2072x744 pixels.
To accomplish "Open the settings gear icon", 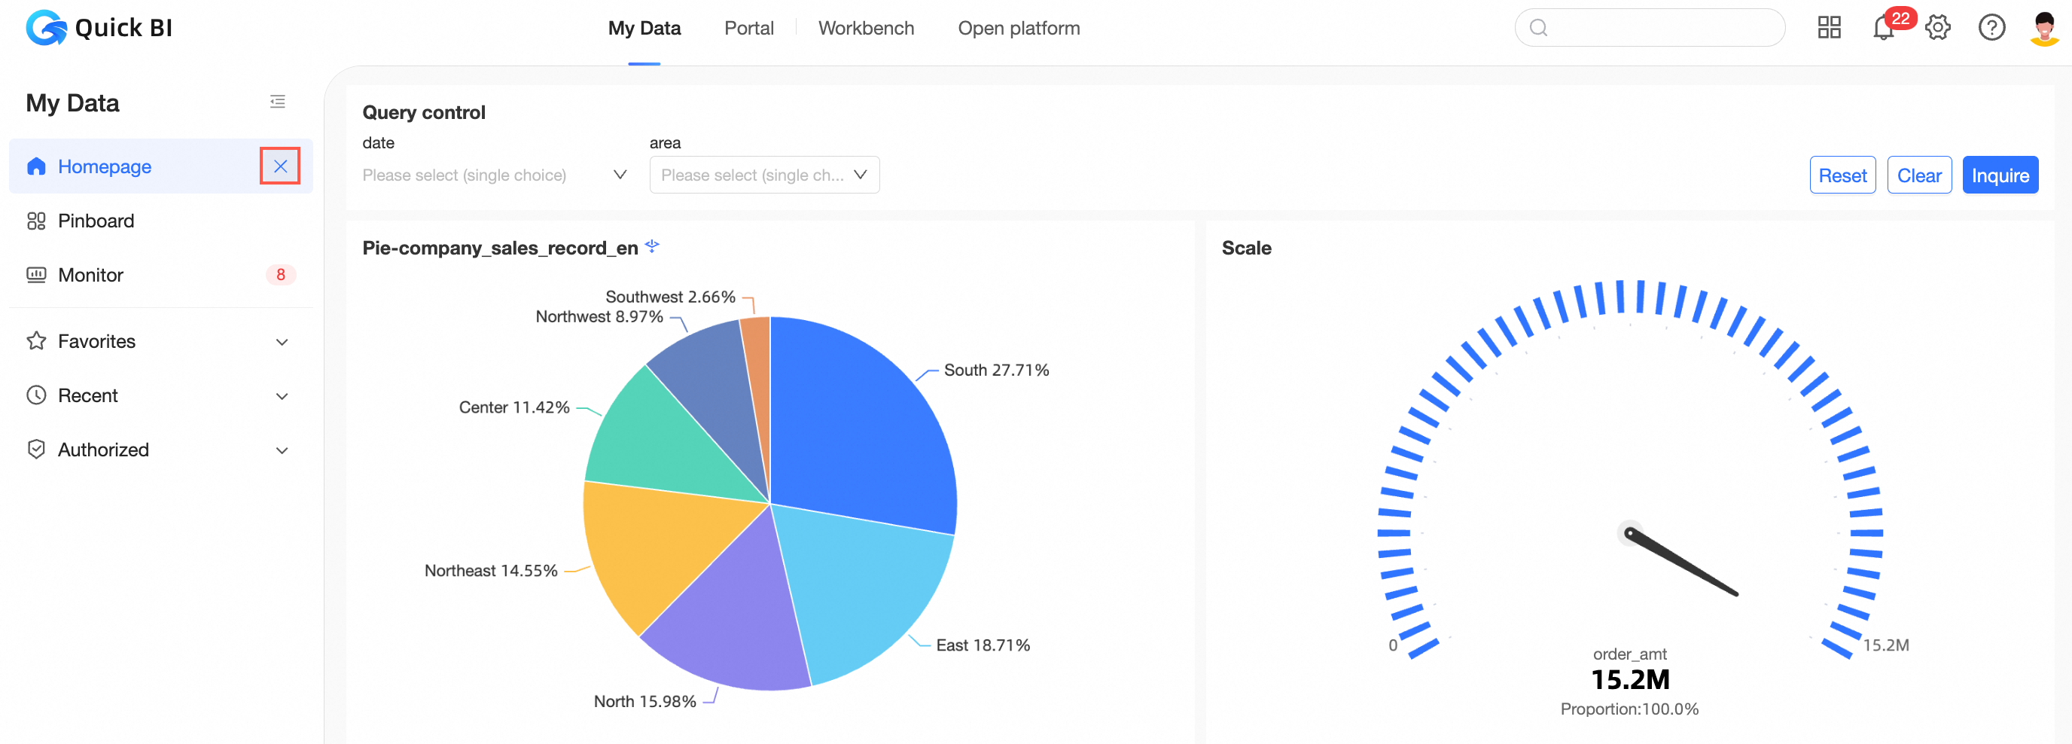I will tap(1938, 27).
